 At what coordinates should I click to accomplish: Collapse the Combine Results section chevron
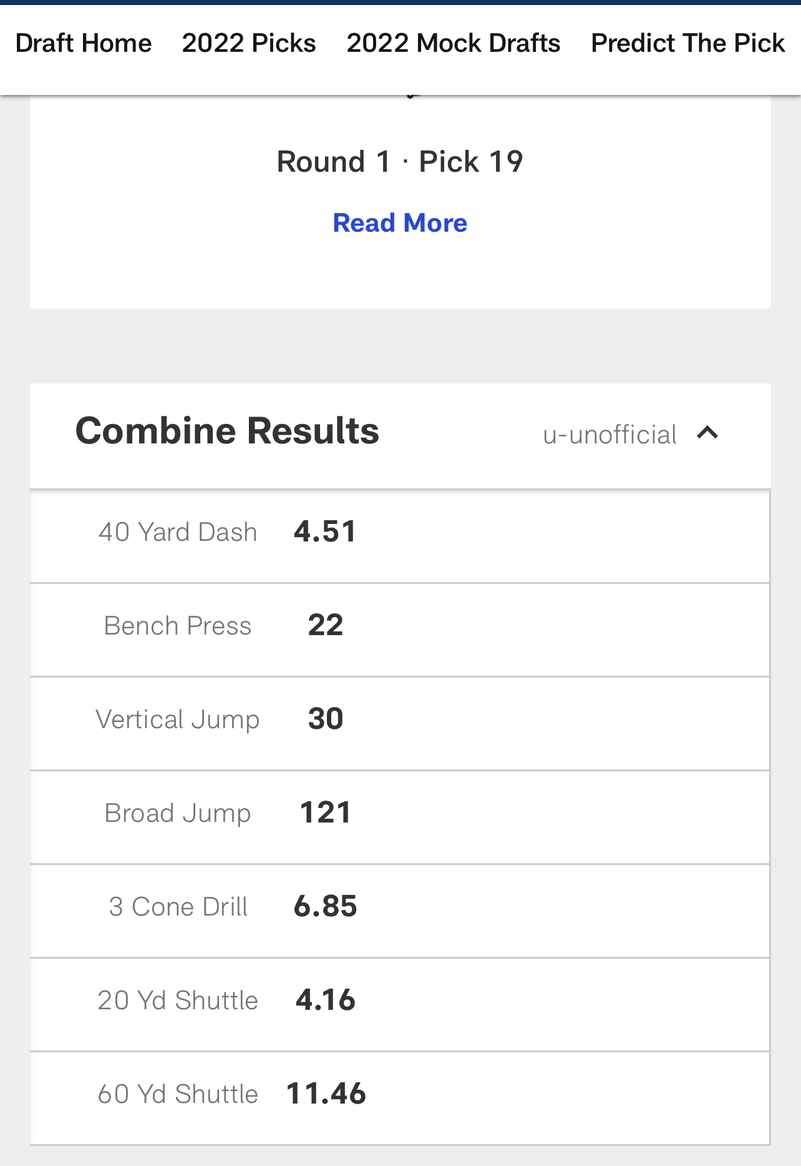point(707,433)
